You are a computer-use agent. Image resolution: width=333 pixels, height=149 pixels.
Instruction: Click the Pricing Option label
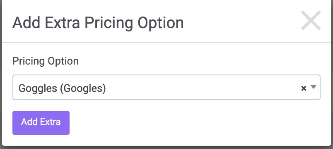tap(46, 61)
